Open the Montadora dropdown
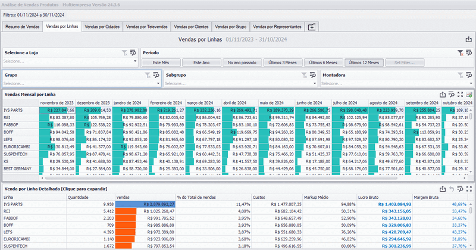 click(471, 83)
